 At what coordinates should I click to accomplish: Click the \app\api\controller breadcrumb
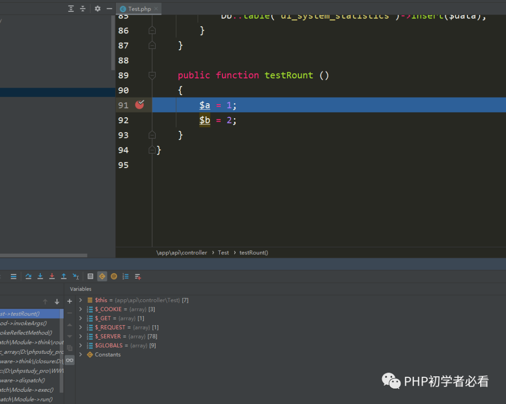pyautogui.click(x=182, y=253)
